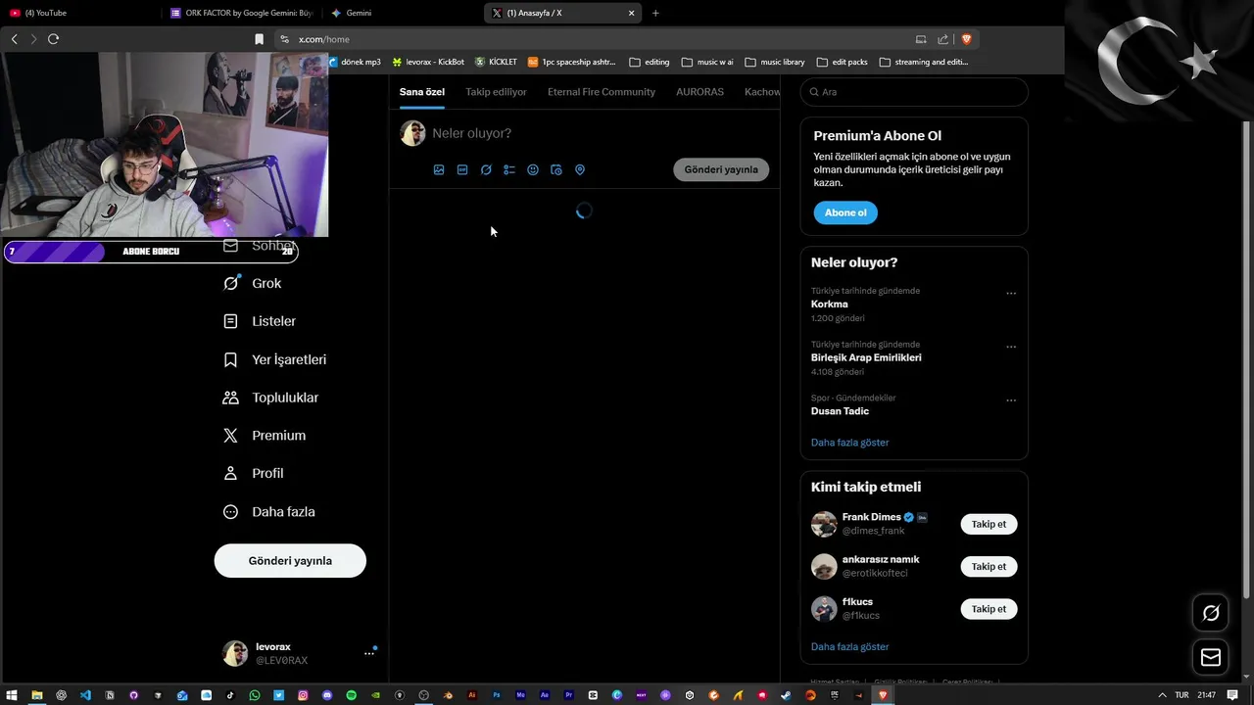Open the levorax account profile picture
The width and height of the screenshot is (1254, 705).
coord(235,653)
